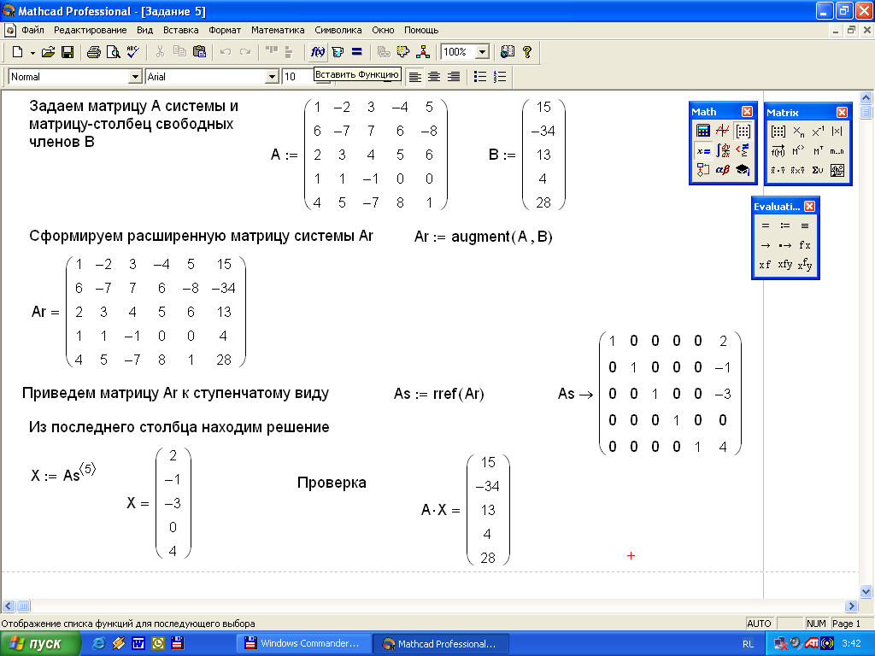The image size is (875, 656).
Task: Open the Programming palette flowchart icon
Action: point(703,170)
